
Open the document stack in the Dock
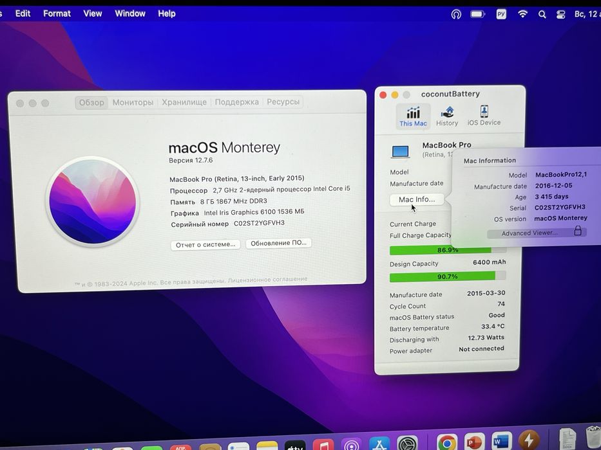tap(568, 438)
